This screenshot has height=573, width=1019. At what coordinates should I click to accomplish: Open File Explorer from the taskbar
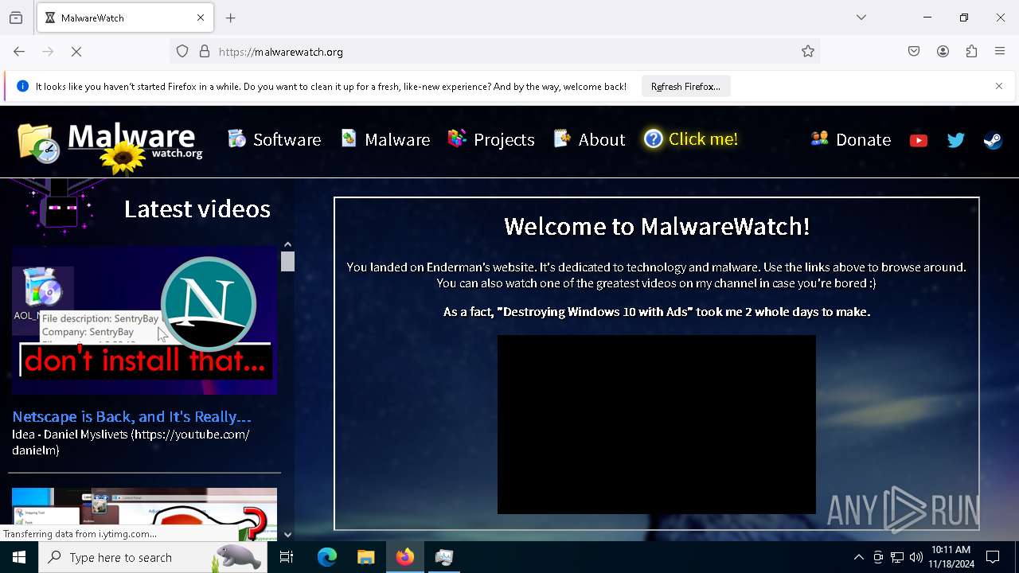365,557
